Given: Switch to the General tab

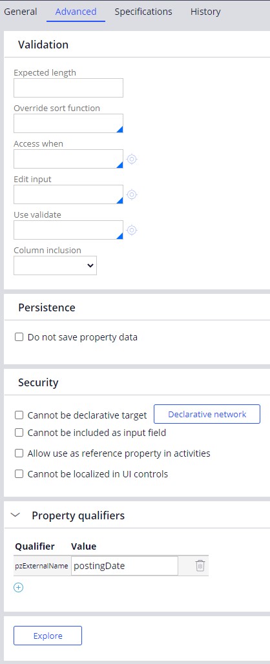Looking at the screenshot, I should coord(20,12).
